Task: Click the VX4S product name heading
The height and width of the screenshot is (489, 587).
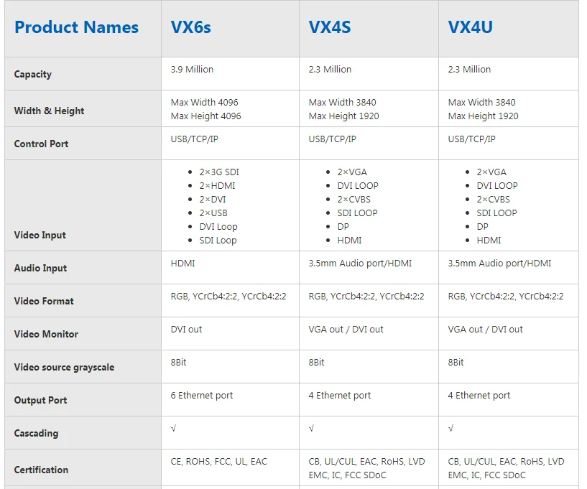Action: (x=330, y=28)
